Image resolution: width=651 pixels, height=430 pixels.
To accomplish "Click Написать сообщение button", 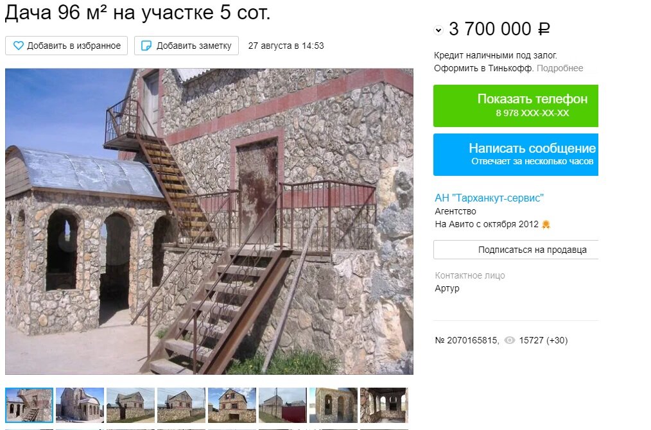I will pos(516,155).
